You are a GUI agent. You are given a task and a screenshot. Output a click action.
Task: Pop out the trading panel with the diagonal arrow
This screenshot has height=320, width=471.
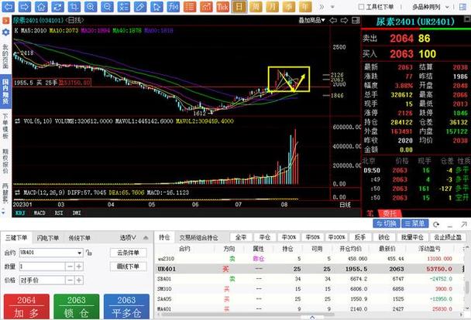(464, 224)
